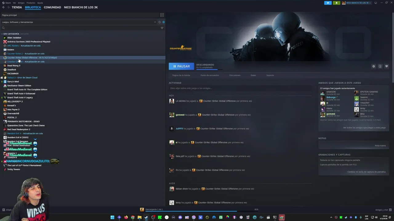Open Discord from the taskbar
The image size is (394, 221).
coord(180,217)
